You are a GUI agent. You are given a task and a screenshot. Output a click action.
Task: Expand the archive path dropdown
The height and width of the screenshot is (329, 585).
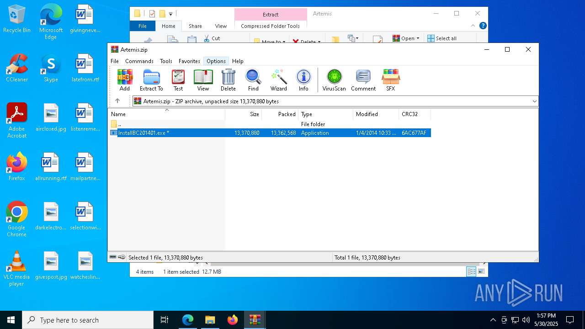click(x=534, y=101)
